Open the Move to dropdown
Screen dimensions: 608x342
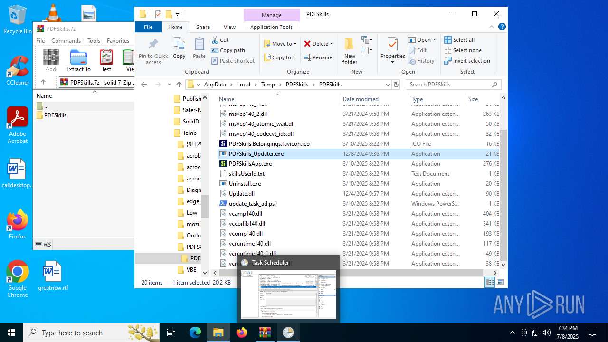(x=280, y=44)
